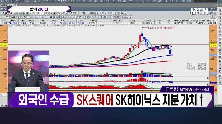The width and height of the screenshot is (222, 124).
Task: Click the stock code search magnifier icon
Action: click(17, 13)
